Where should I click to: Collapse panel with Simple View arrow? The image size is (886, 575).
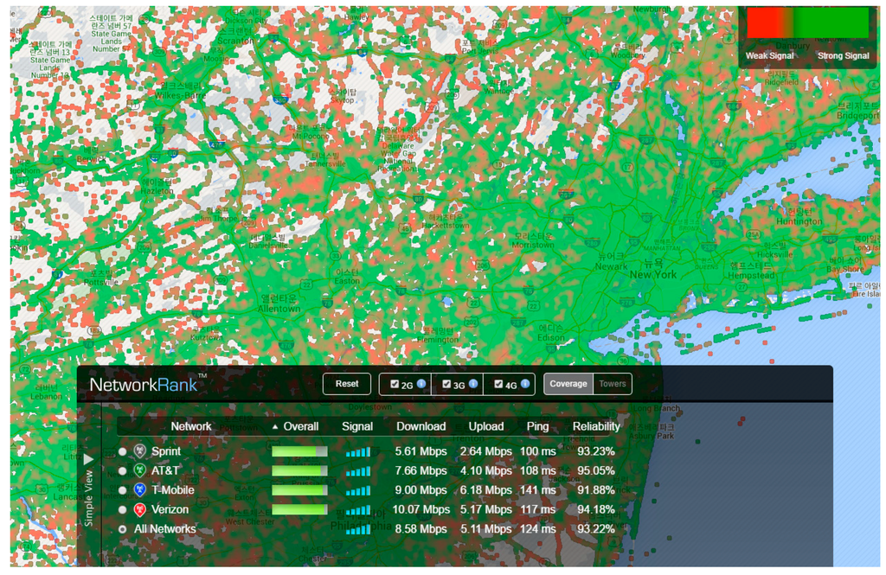pyautogui.click(x=88, y=459)
